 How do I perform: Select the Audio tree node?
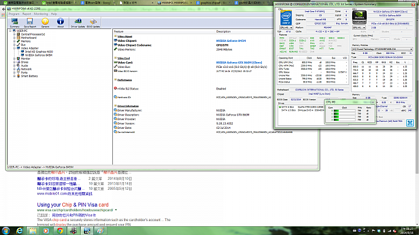[24, 66]
